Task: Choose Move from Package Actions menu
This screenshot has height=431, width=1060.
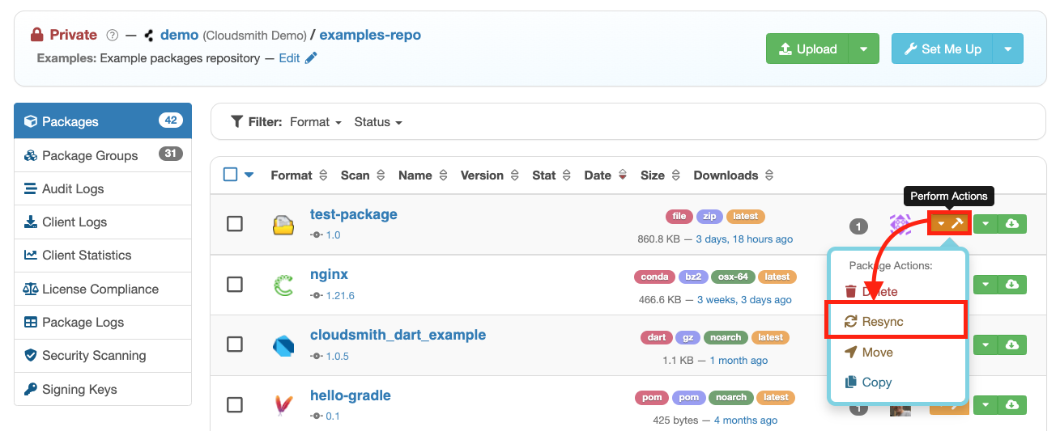Action: [x=868, y=352]
